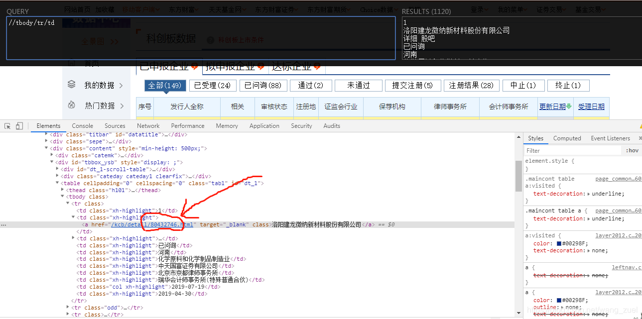Click the 已问询(88) filter button
642x319 pixels.
coord(263,86)
